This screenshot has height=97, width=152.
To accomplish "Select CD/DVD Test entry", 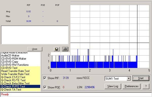I will pyautogui.click(x=20, y=68).
